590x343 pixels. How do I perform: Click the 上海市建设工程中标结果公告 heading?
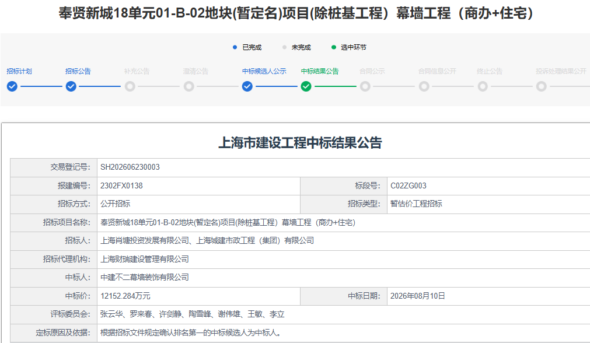click(x=301, y=143)
